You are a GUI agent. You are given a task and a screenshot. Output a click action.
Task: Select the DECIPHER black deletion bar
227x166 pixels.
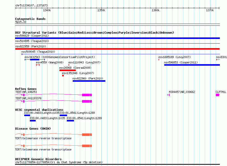click(117, 164)
